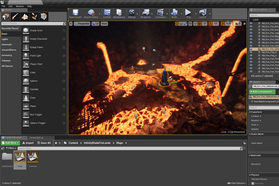
Task: Open the Content browser toolbar icon
Action: point(107,13)
